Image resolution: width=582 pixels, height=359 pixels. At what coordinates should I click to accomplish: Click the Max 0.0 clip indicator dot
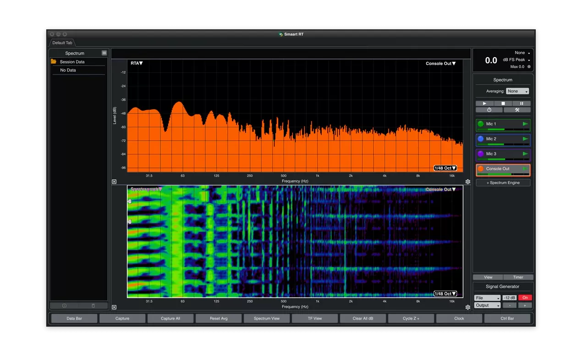pyautogui.click(x=529, y=67)
